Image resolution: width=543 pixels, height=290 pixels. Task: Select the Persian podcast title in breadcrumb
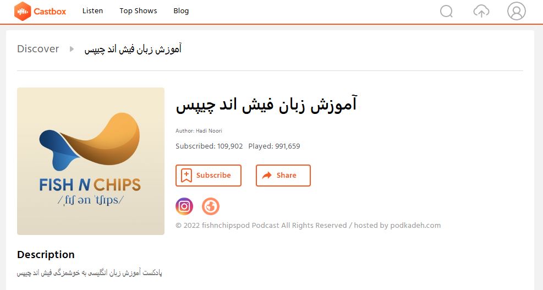(133, 49)
